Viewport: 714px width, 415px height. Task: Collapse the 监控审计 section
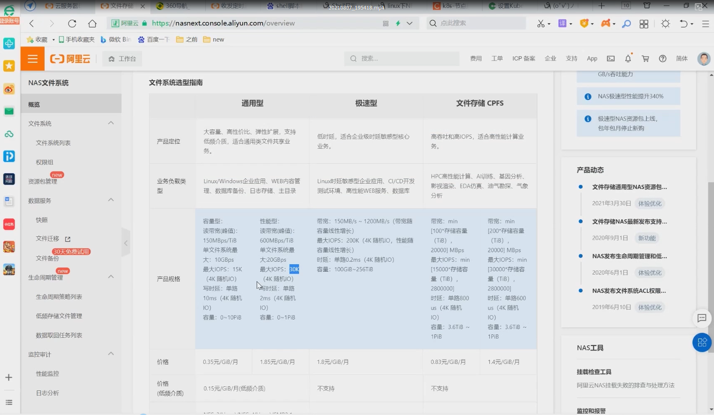coord(111,354)
